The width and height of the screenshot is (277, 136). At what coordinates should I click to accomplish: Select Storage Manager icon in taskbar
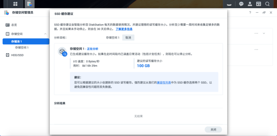pyautogui.click(x=29, y=4)
